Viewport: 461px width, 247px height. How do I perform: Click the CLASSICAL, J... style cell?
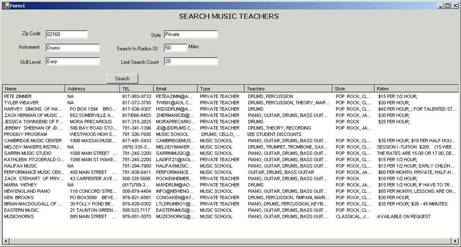coord(353,216)
